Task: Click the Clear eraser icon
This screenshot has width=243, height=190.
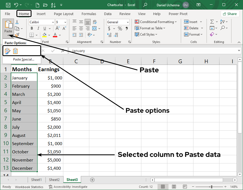Action: [x=212, y=34]
